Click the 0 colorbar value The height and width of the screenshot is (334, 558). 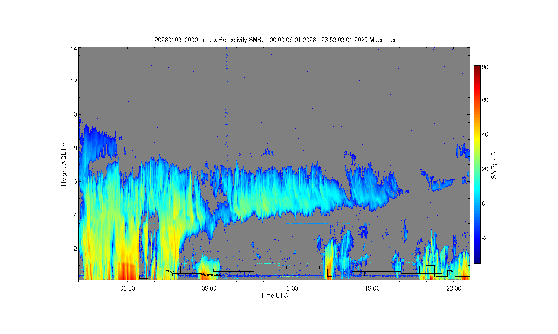click(x=484, y=203)
